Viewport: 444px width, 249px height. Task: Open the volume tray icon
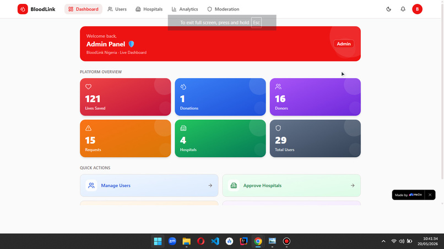[402, 241]
